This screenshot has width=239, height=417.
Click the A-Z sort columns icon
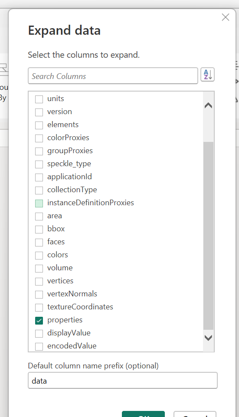click(207, 75)
